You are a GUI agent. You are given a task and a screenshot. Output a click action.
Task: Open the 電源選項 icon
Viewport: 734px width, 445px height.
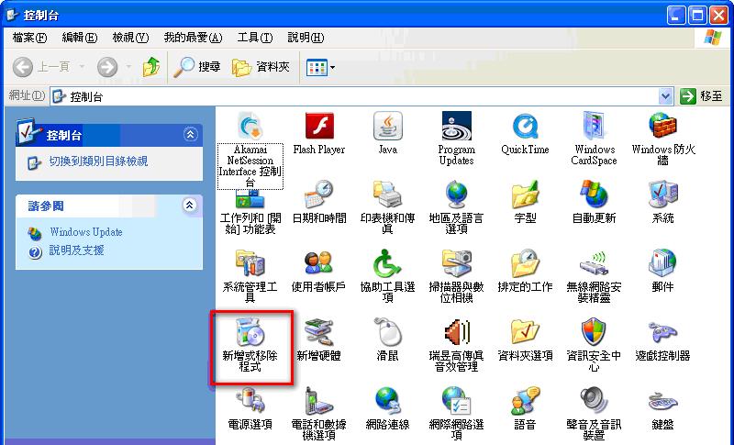(250, 401)
